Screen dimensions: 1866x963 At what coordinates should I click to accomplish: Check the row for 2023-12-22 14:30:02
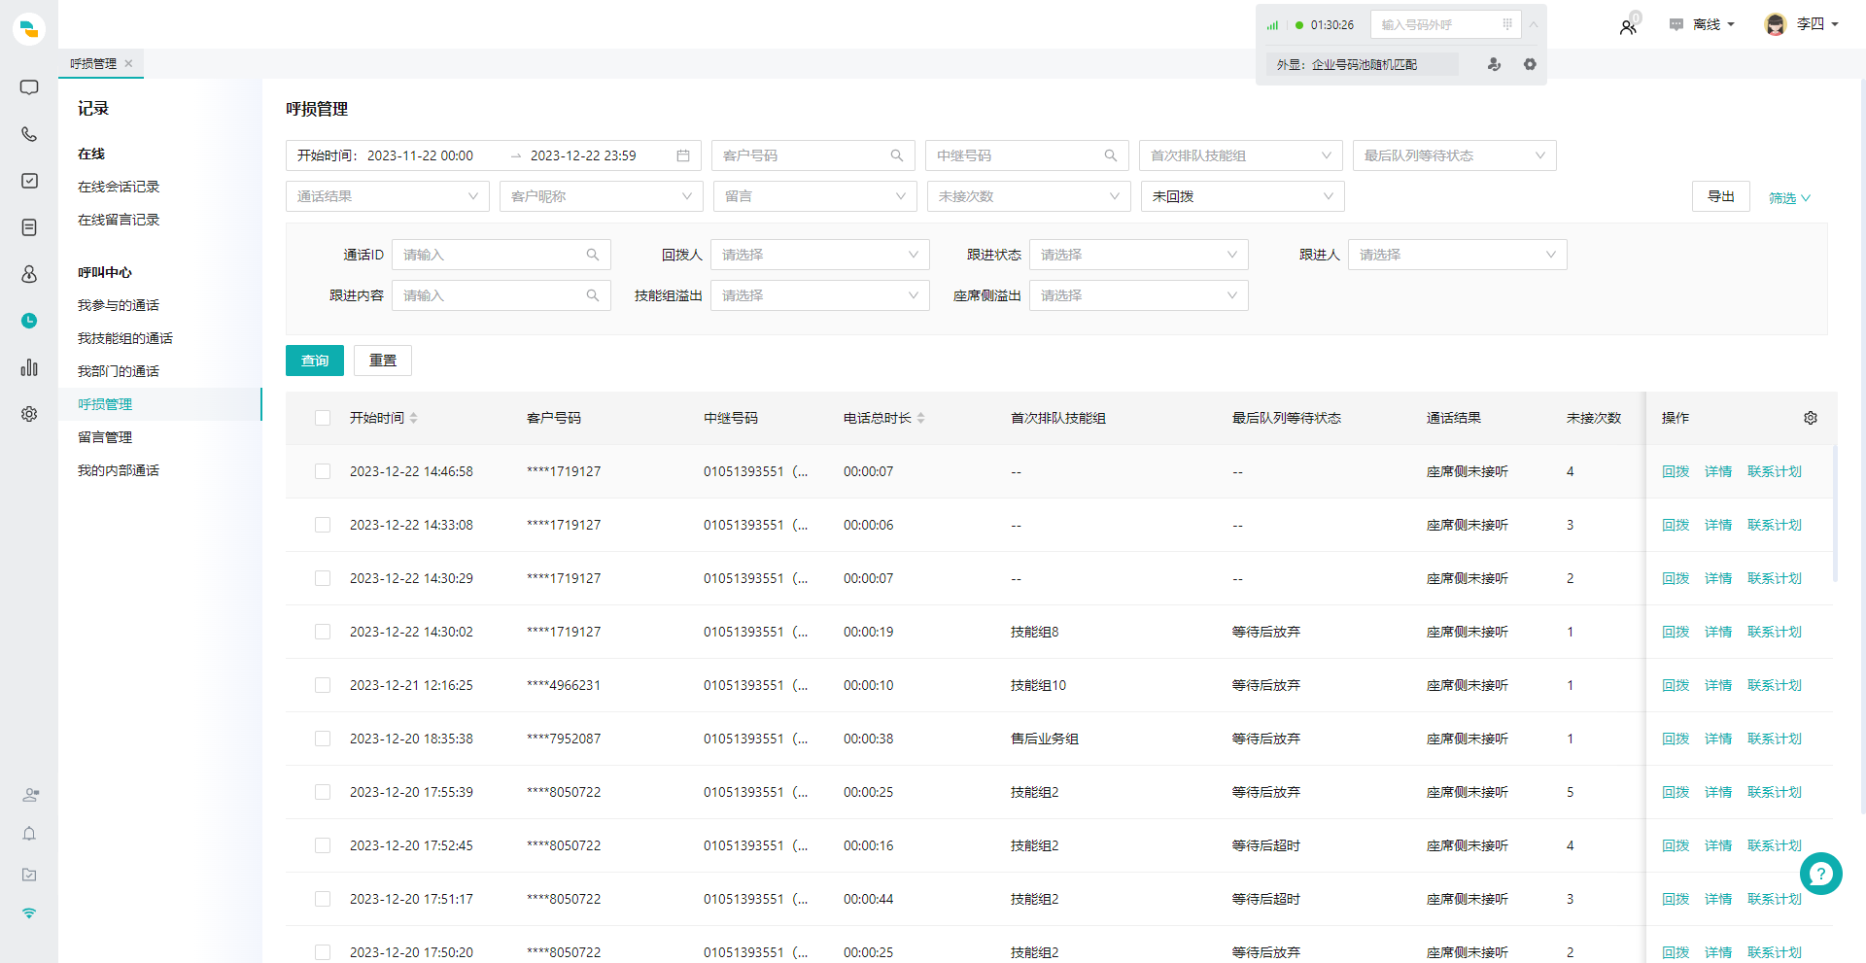point(323,632)
